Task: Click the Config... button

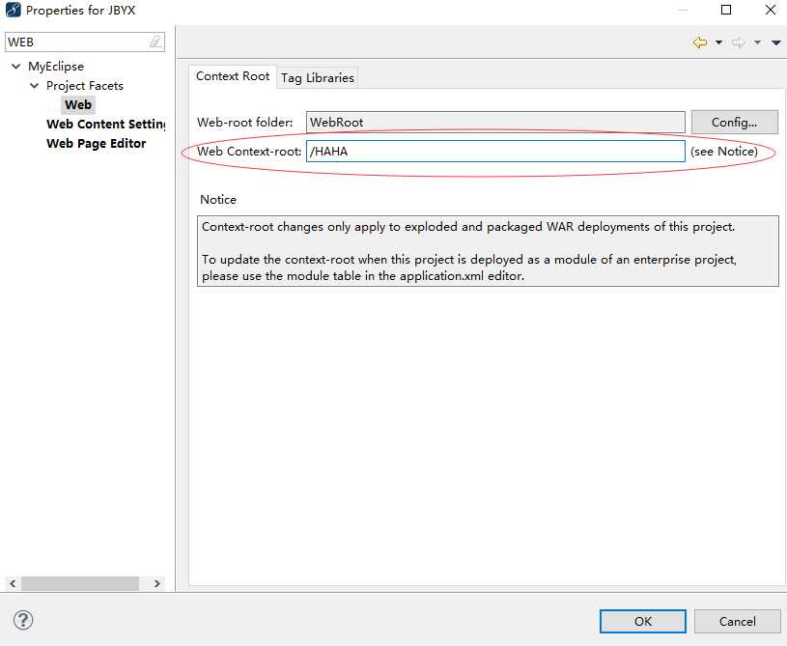Action: tap(734, 122)
